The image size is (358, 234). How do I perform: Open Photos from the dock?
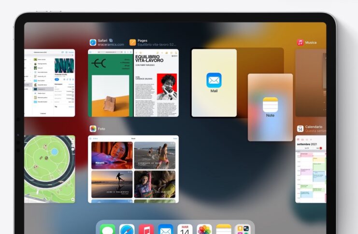point(204,229)
